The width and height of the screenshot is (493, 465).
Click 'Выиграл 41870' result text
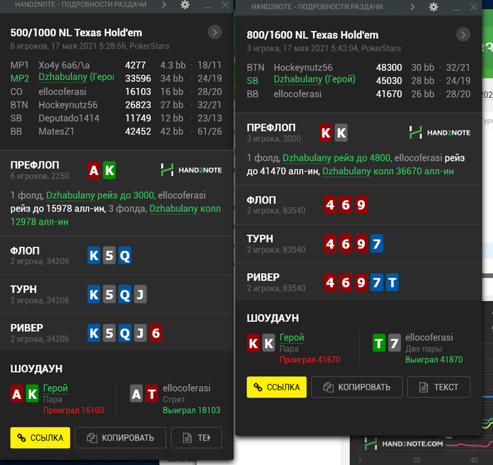tap(434, 359)
